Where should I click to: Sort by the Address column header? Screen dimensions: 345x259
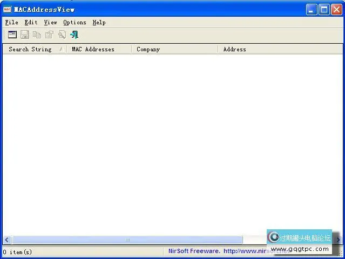(x=280, y=49)
